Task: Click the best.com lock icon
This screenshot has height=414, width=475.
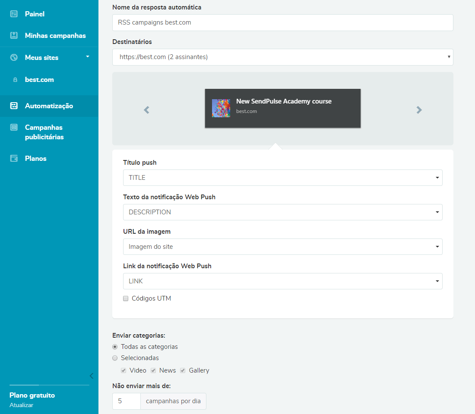Action: coord(15,80)
